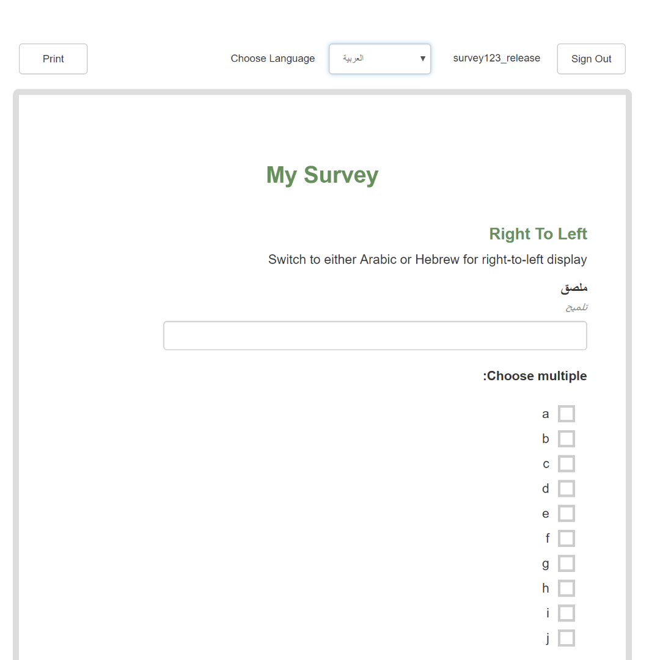Toggle the checkbox for option i

coord(566,613)
